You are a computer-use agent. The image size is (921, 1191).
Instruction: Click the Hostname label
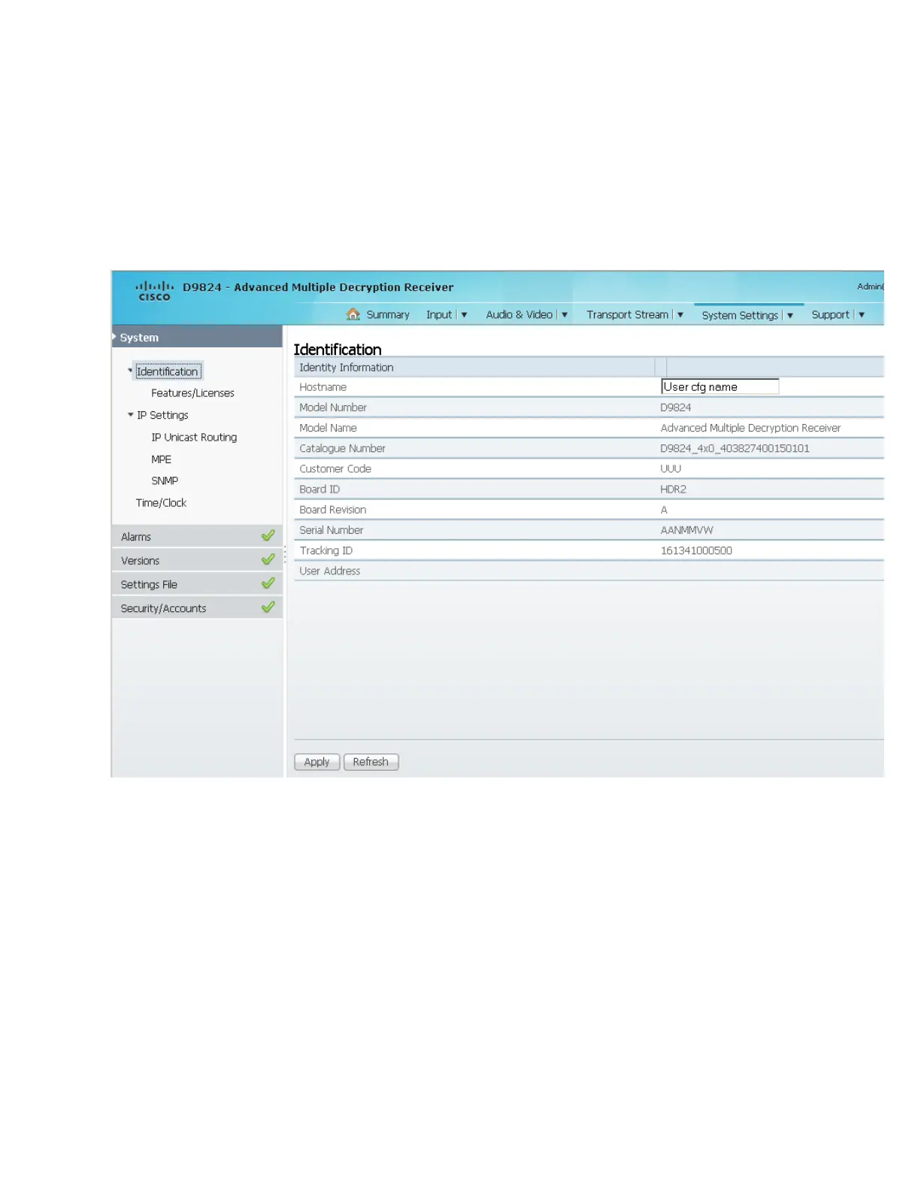(323, 387)
